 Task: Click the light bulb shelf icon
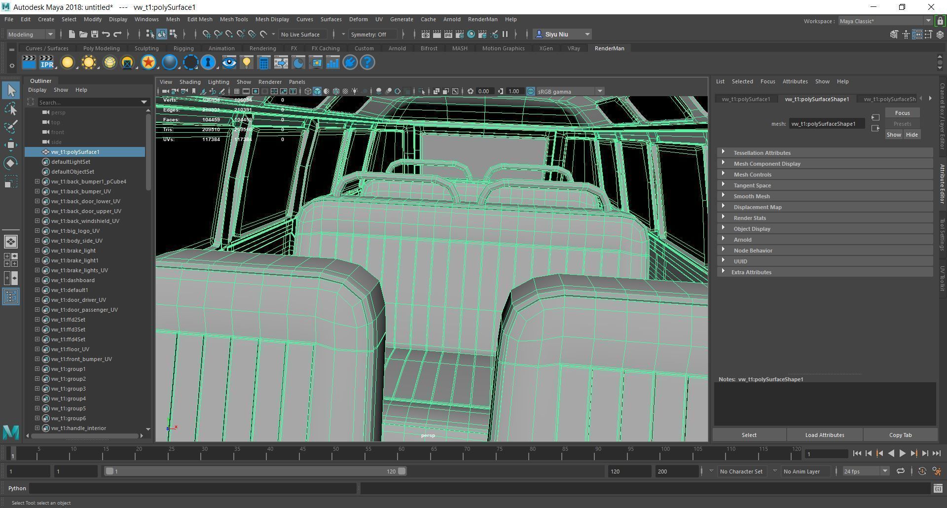(x=246, y=63)
